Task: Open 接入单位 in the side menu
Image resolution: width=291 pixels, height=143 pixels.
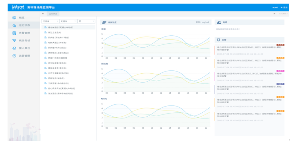Action: (24, 48)
